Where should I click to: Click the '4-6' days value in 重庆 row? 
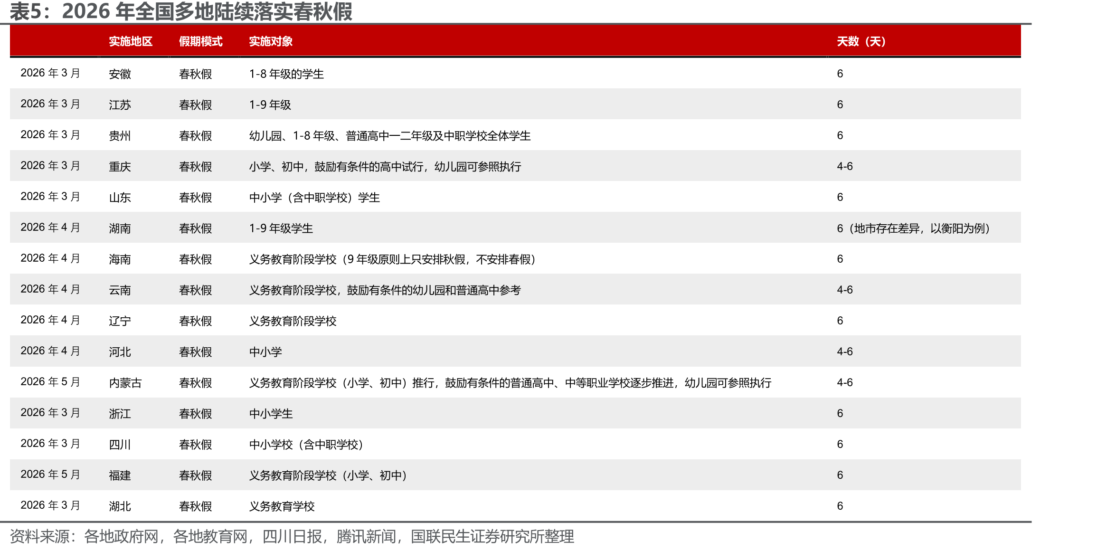pos(845,166)
